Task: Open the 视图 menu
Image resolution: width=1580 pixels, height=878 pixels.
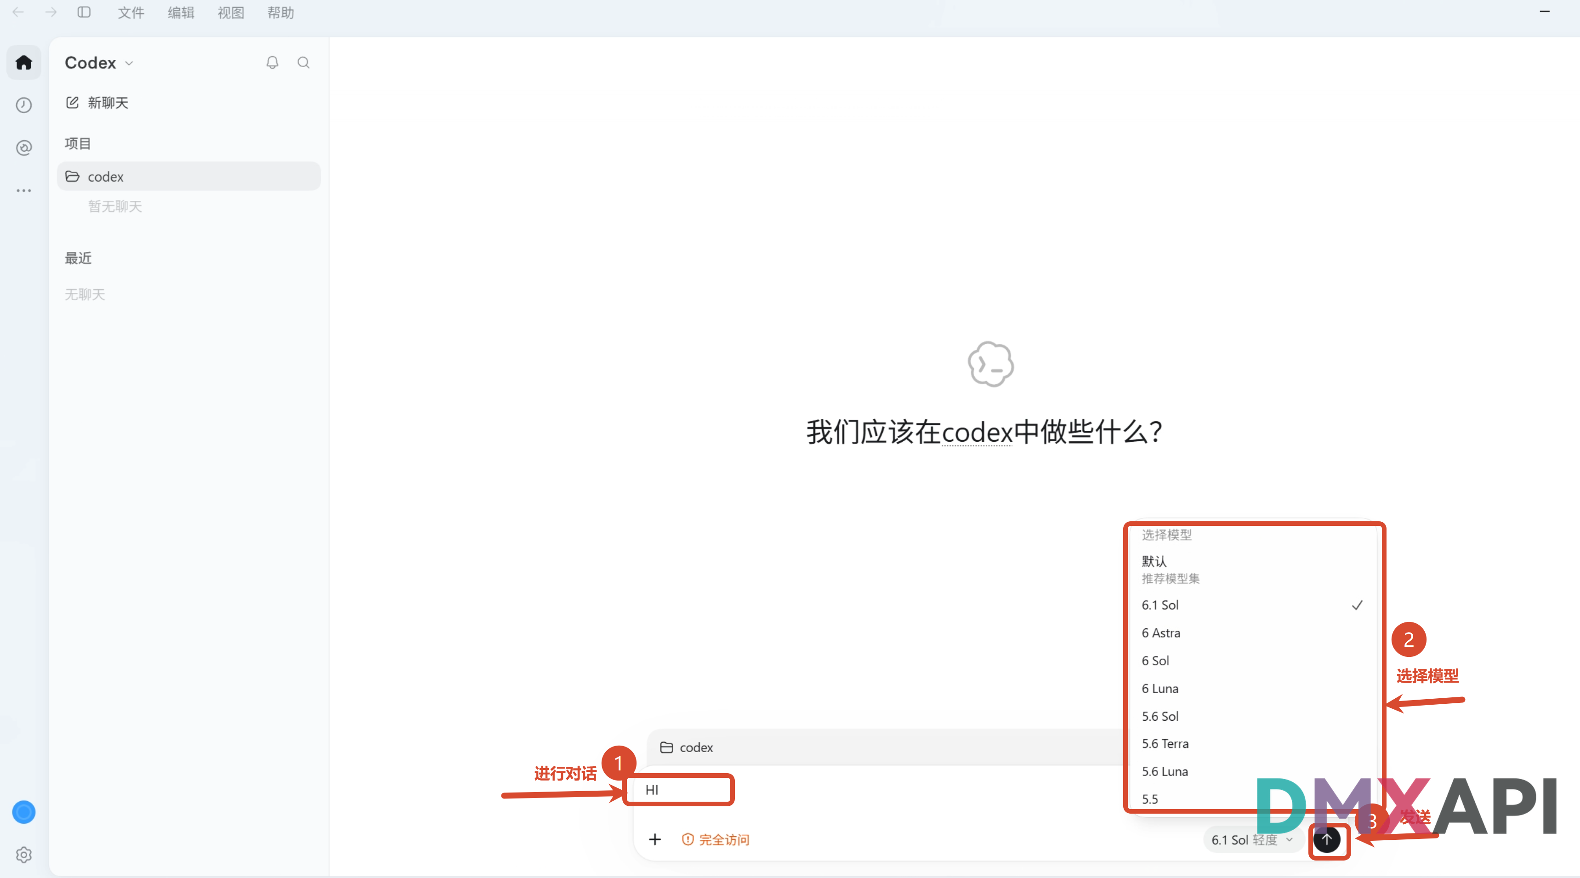Action: 231,12
